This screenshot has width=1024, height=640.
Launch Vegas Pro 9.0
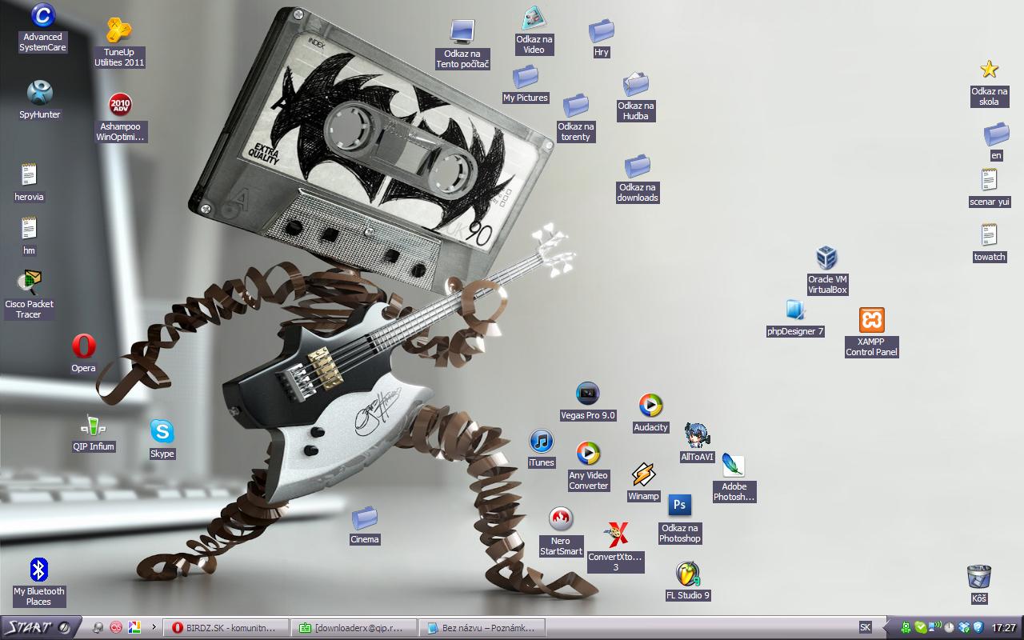pos(588,402)
